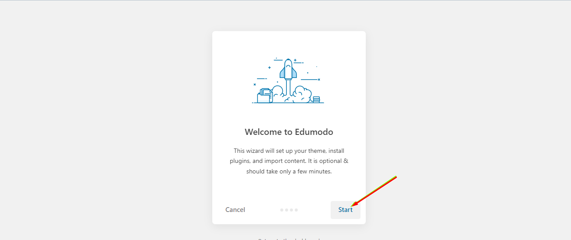This screenshot has width=571, height=240.
Task: Click the Welcome to Edumodo heading
Action: pyautogui.click(x=289, y=132)
